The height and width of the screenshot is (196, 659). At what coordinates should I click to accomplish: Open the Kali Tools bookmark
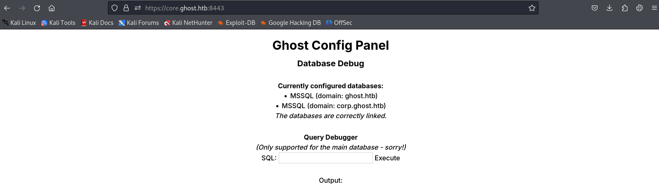click(x=58, y=23)
